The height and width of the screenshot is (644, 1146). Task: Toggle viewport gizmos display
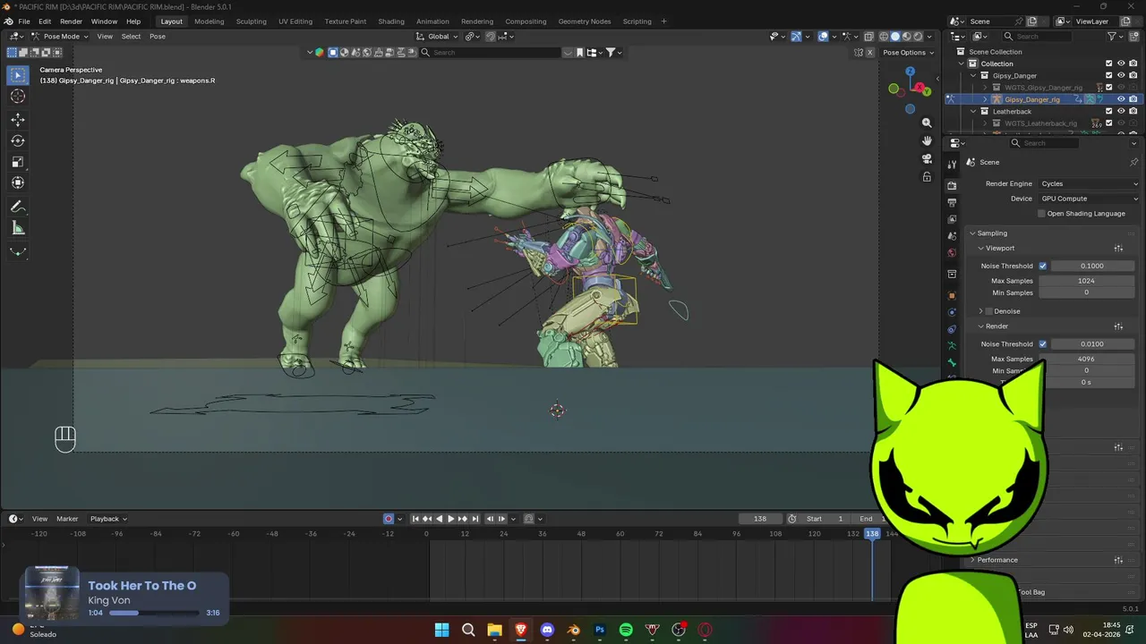[x=796, y=37]
